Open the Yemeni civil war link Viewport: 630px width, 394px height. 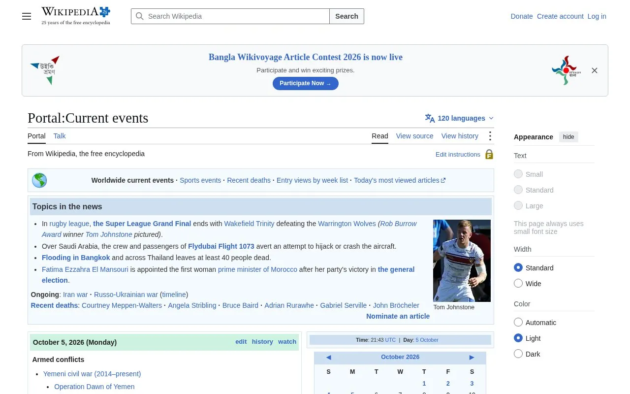pyautogui.click(x=92, y=374)
